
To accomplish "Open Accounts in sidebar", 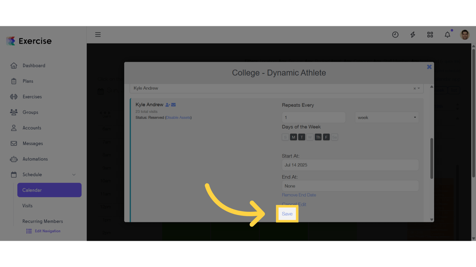I will coord(32,128).
